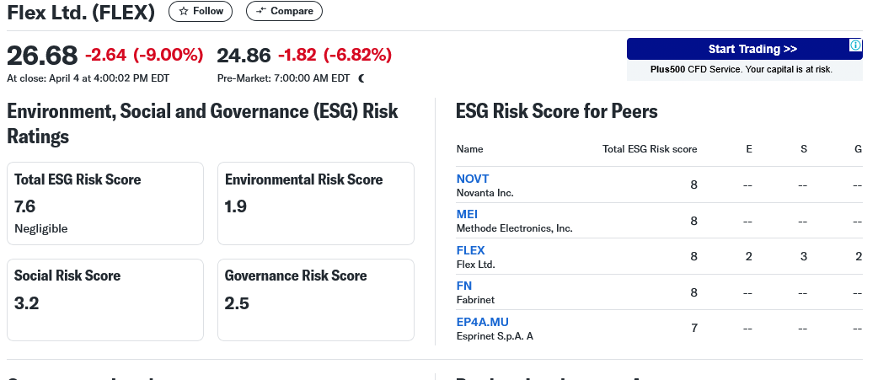Open the NOVT peer ticker link
The height and width of the screenshot is (380, 878).
pos(472,179)
